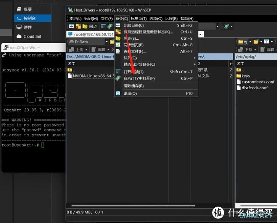The image size is (277, 223).
Task: Click the Compare Directories toolbar icon
Action: [x=71, y=26]
